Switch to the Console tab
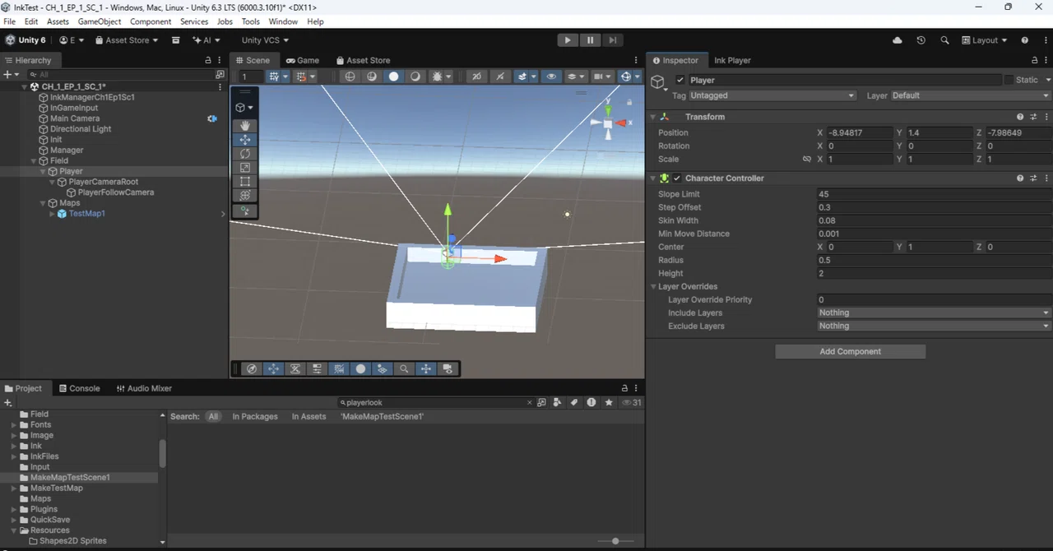 [x=78, y=388]
